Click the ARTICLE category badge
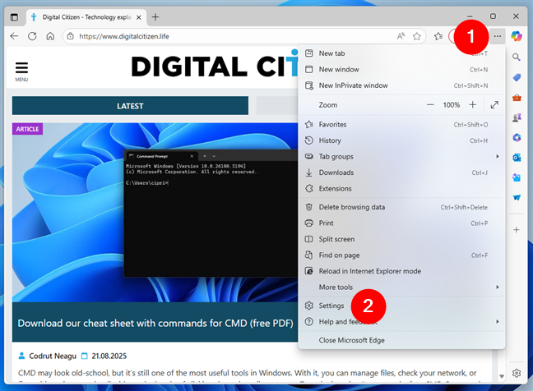The image size is (533, 391). click(27, 129)
